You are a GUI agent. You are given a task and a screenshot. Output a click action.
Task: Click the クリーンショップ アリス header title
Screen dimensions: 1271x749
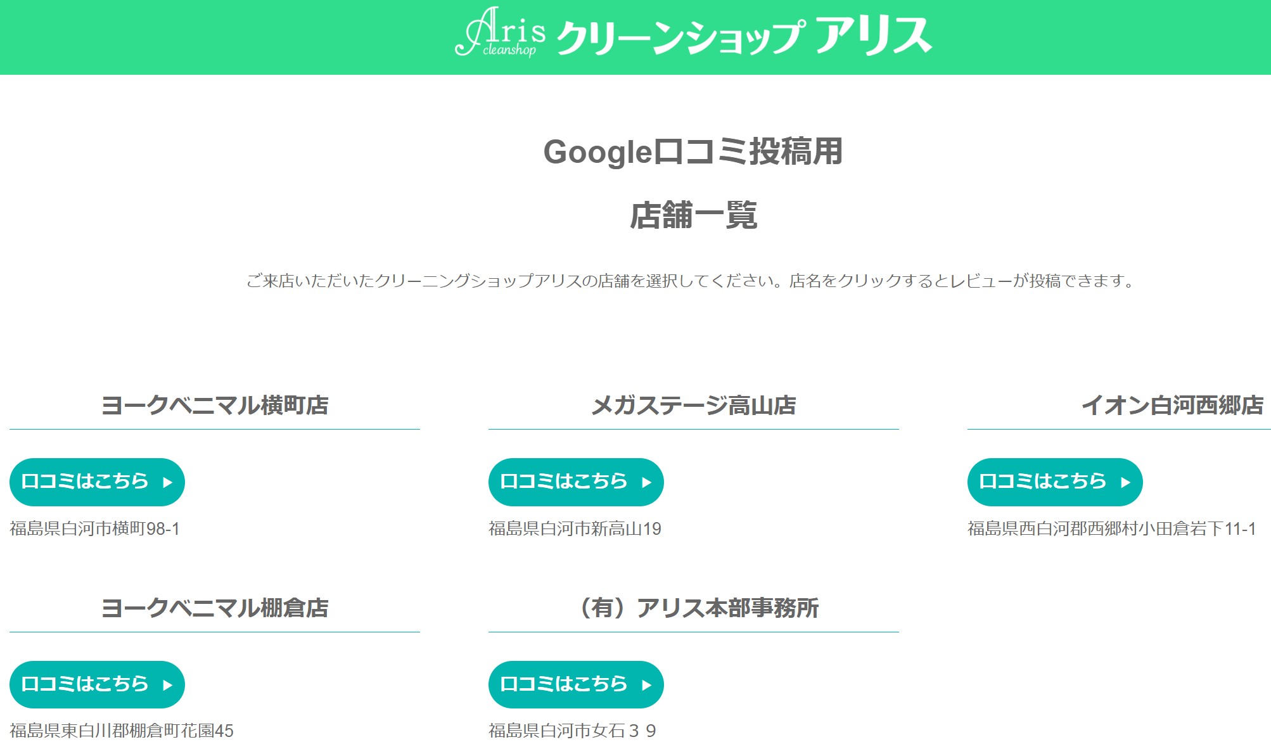pos(744,36)
